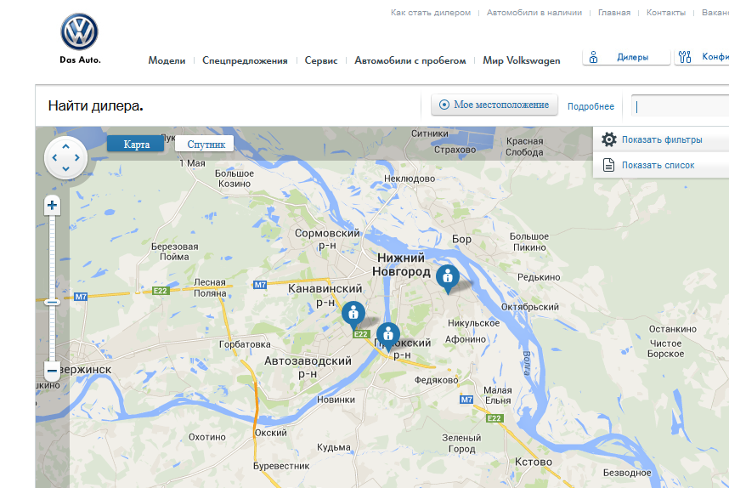The width and height of the screenshot is (729, 488).
Task: Click the Березовая Пойма map label
Action: (174, 252)
